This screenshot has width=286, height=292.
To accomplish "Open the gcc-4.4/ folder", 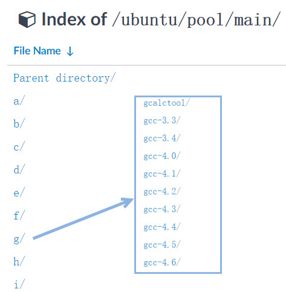I will click(x=162, y=227).
